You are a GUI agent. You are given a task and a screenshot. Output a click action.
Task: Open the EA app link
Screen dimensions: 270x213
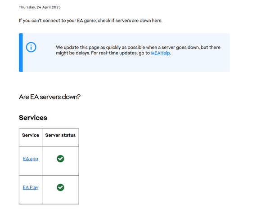(31, 159)
